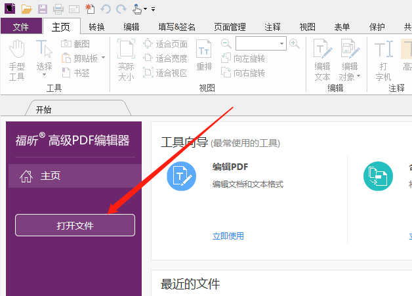412x296 pixels.
Task: Select 主页 in the purple sidebar
Action: 75,176
